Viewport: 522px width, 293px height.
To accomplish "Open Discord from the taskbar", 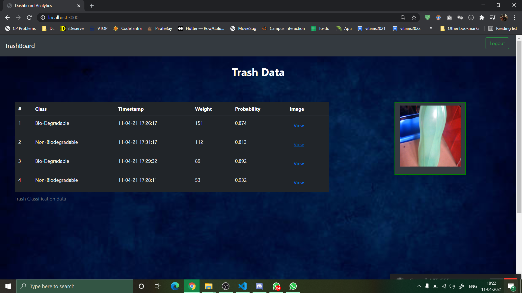I will pos(259,286).
